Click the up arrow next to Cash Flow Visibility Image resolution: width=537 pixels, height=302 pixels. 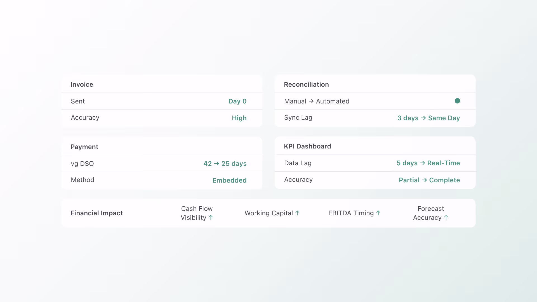(211, 218)
